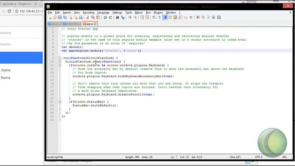Paste using the clipboard toolbar icon
The width and height of the screenshot is (295, 166).
98,18
